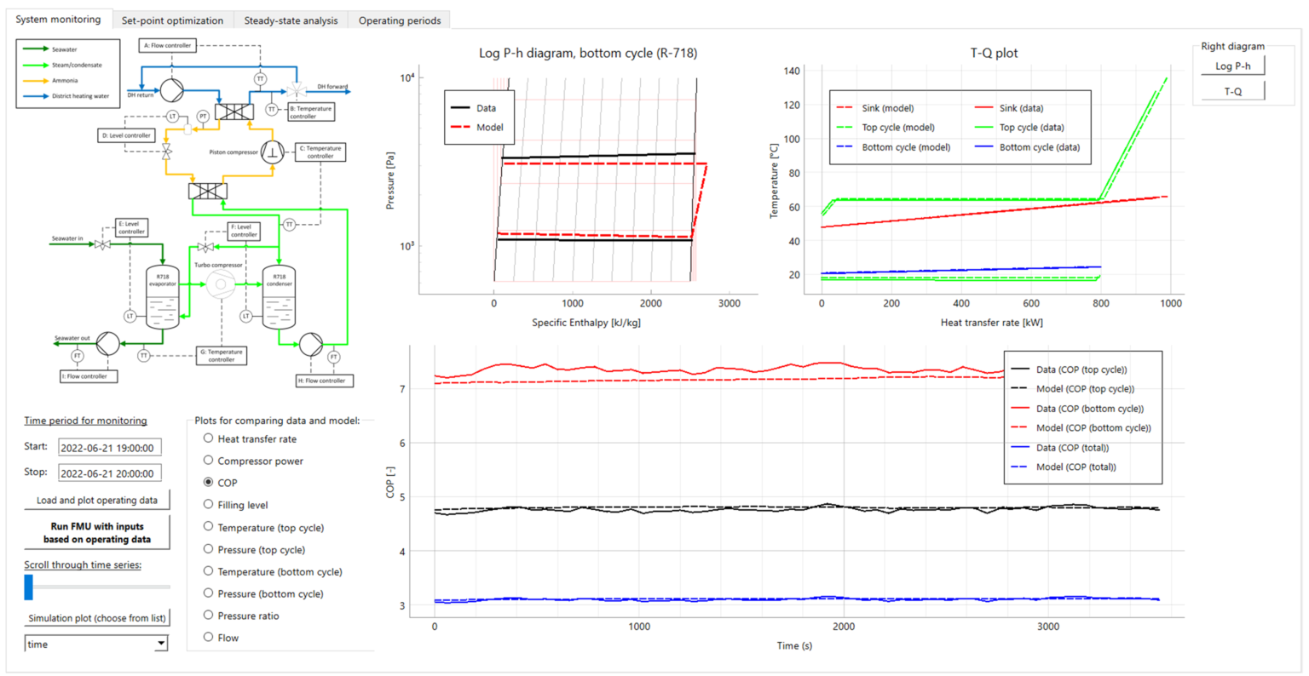Click the heat exchanger between ammonia and steam
Viewport: 1309px width, 676px height.
(207, 191)
